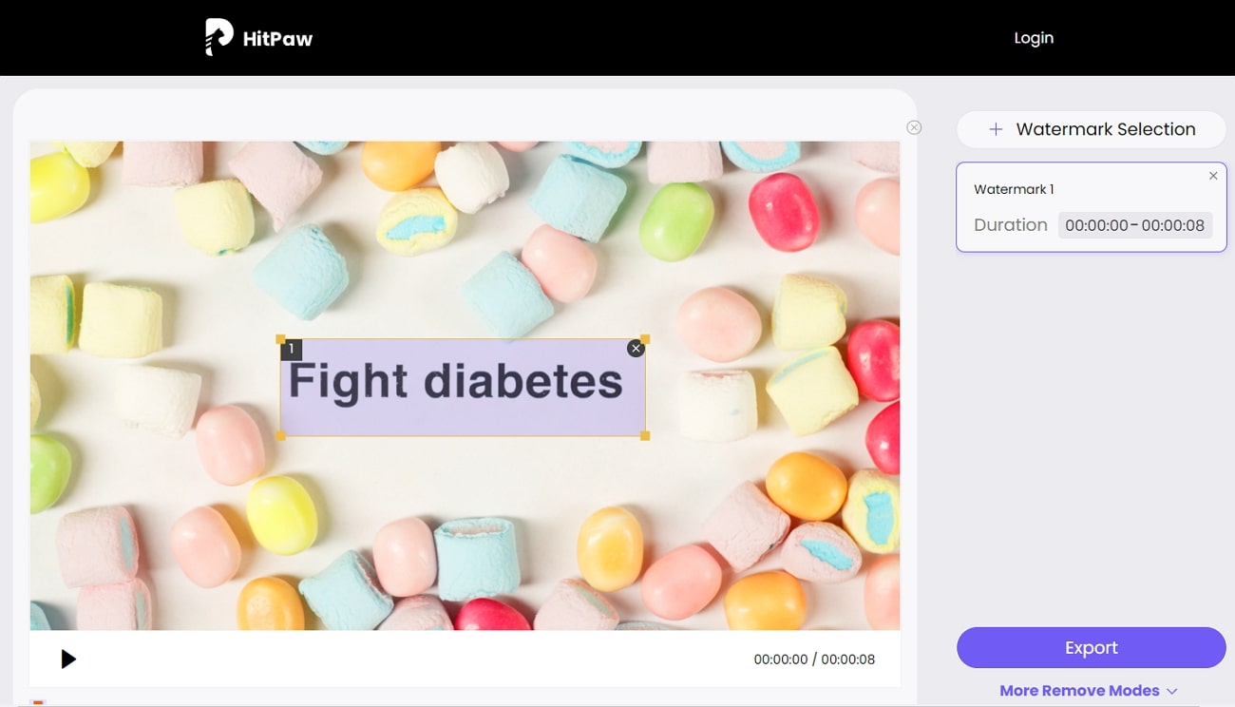Click the number 1 selection badge

pos(291,350)
